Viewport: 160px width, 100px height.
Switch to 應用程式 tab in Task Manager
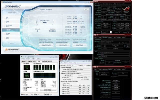click(24, 61)
